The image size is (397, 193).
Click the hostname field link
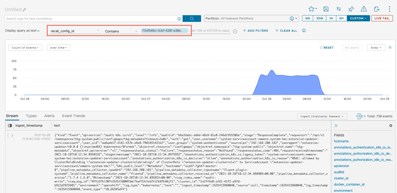point(341,141)
